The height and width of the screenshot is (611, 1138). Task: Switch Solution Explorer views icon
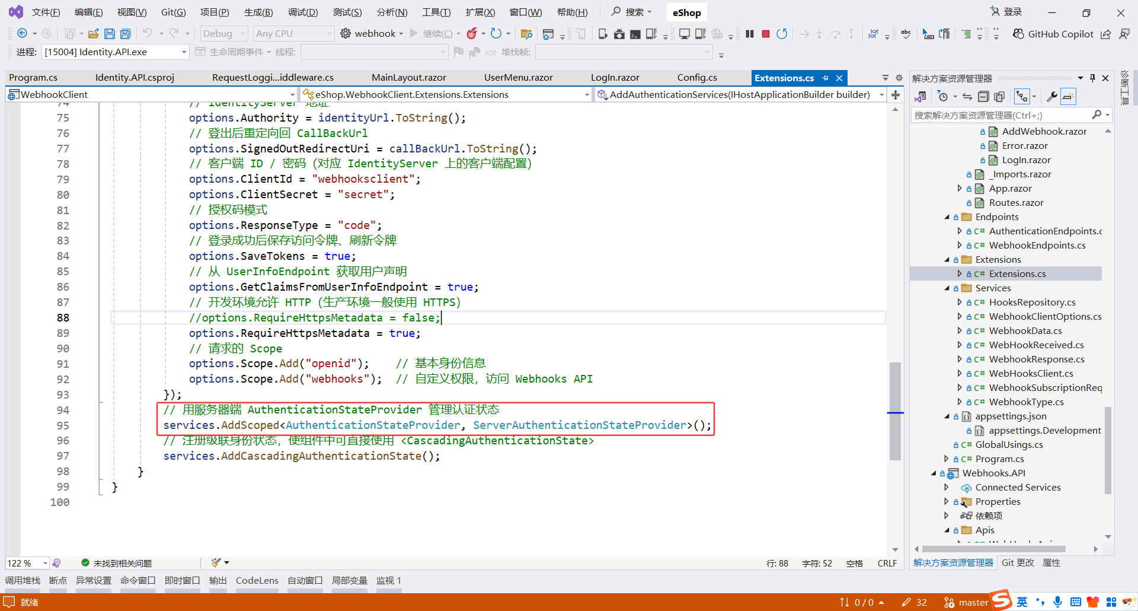(x=920, y=96)
